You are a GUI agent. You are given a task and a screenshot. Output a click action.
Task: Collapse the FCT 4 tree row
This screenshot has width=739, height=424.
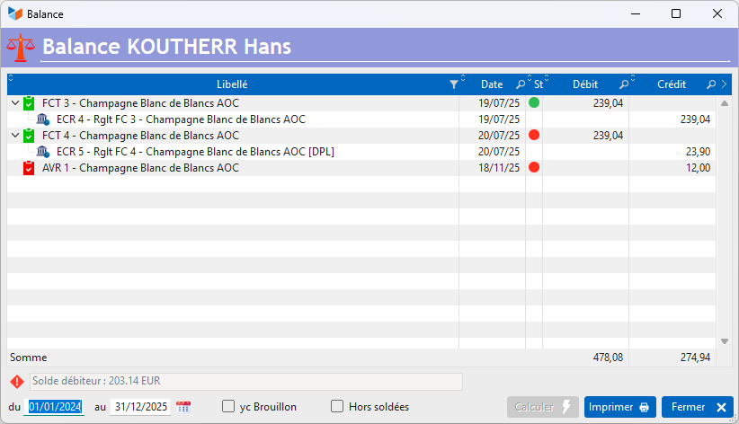click(15, 136)
